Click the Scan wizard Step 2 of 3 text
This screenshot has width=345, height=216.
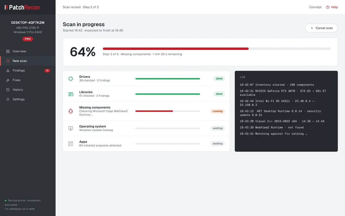[81, 7]
